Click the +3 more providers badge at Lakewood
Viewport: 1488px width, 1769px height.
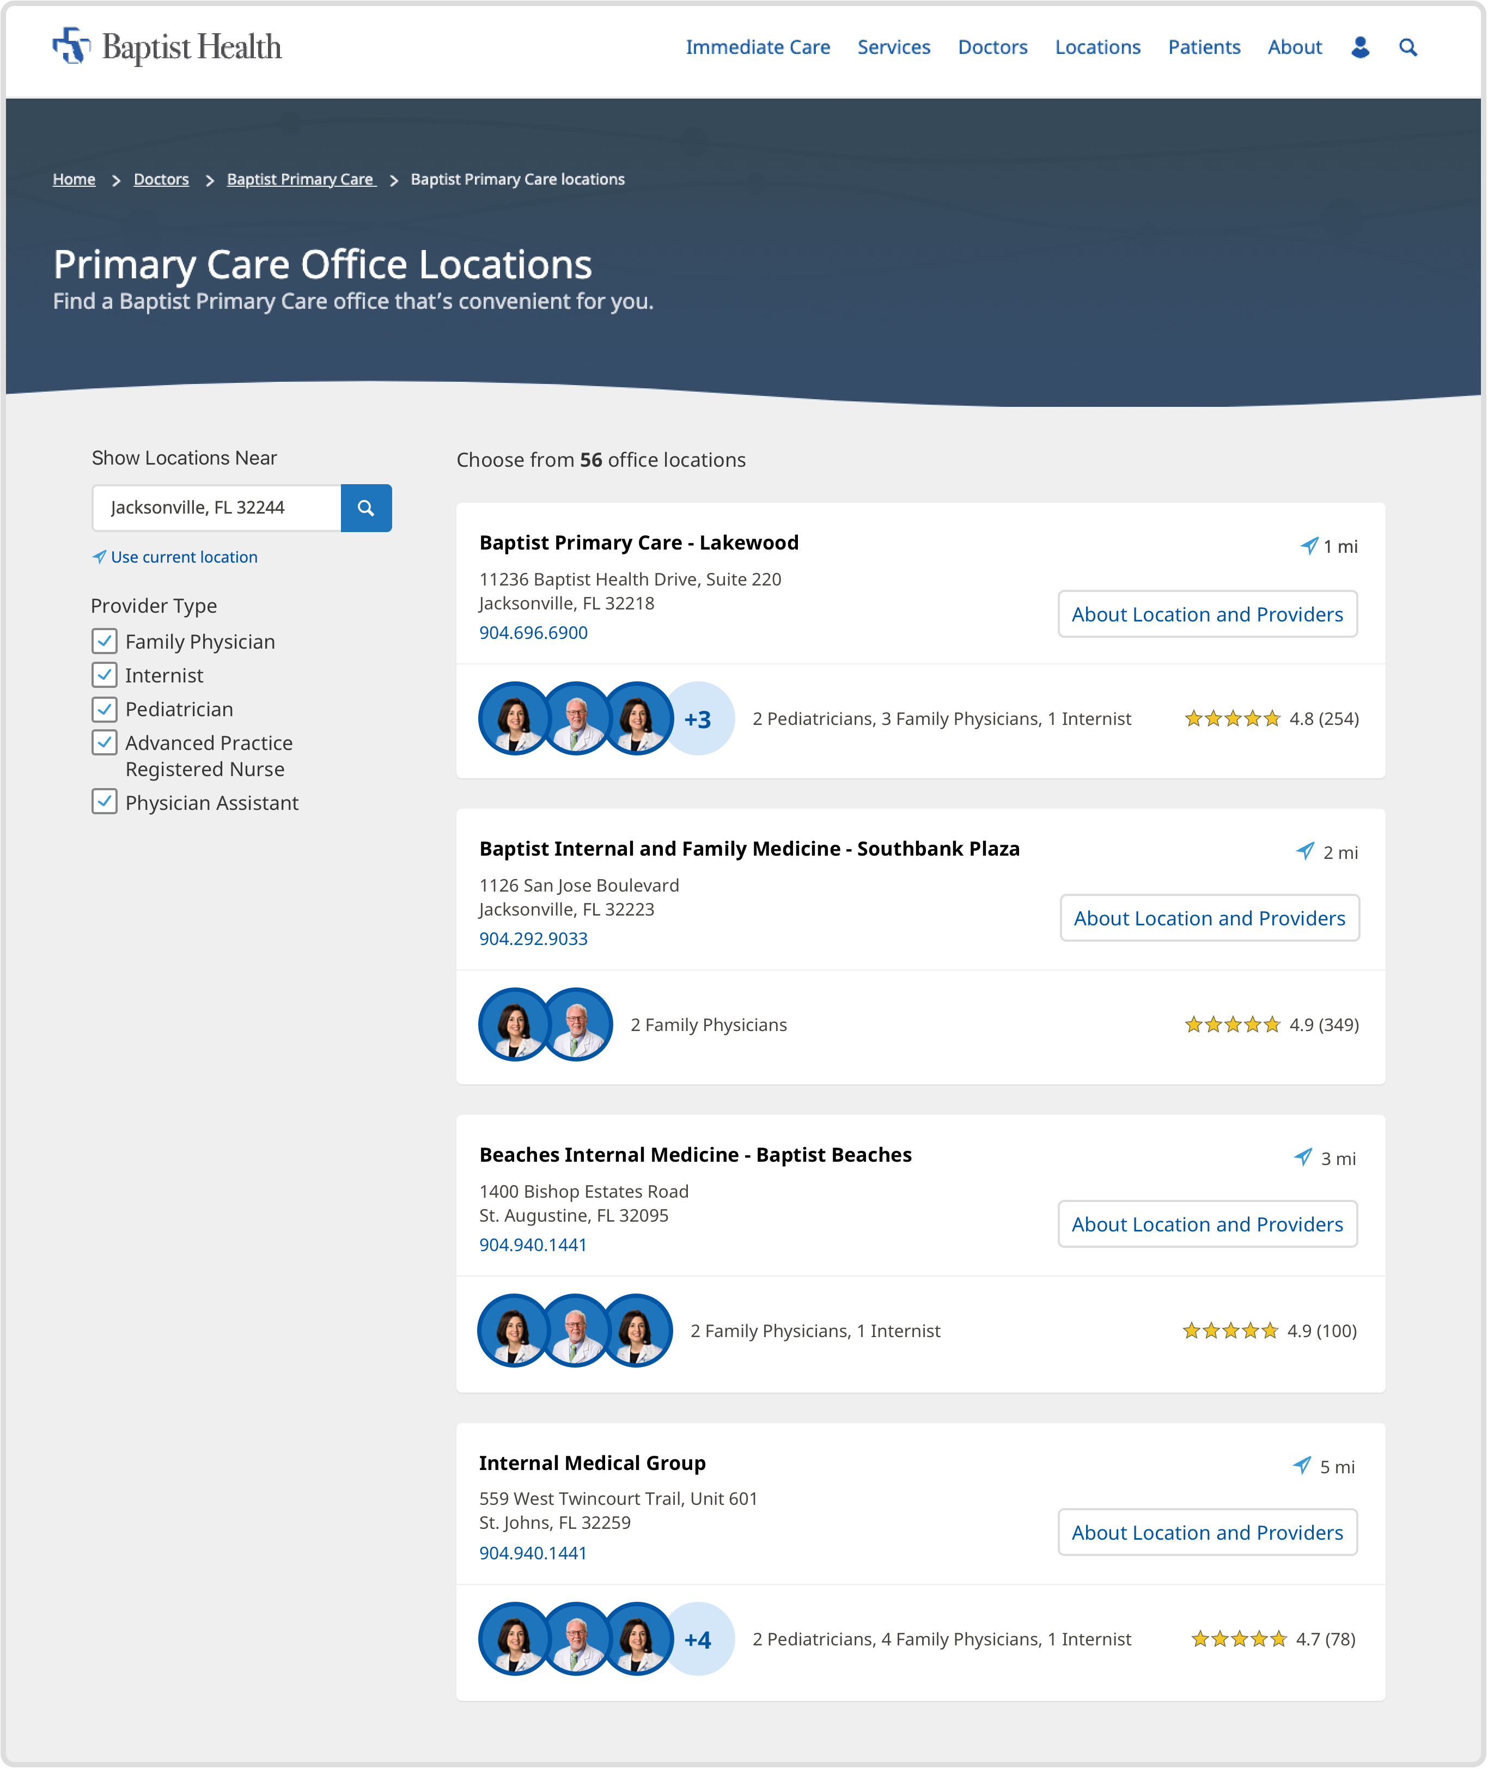tap(698, 719)
